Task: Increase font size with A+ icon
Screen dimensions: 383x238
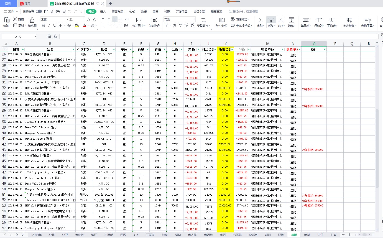Action: coord(89,19)
